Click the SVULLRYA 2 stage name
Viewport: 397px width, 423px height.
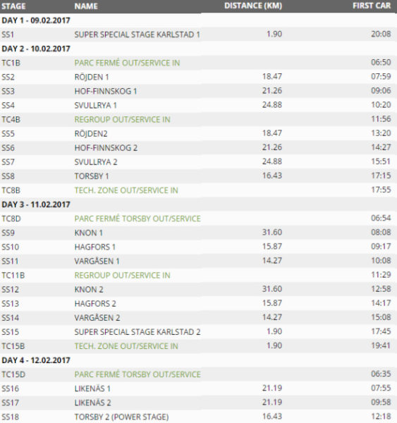tap(96, 162)
